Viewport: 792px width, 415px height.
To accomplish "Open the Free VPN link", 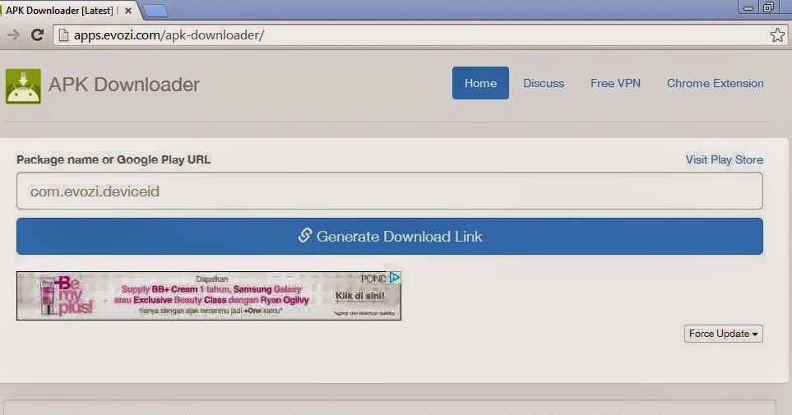I will [615, 83].
